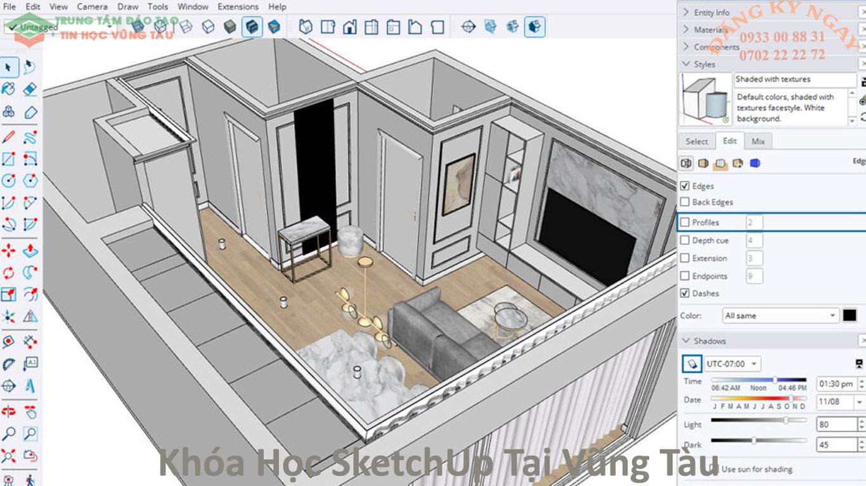Select the Tape Measure tool
Screen dimensions: 866x486
[8, 342]
